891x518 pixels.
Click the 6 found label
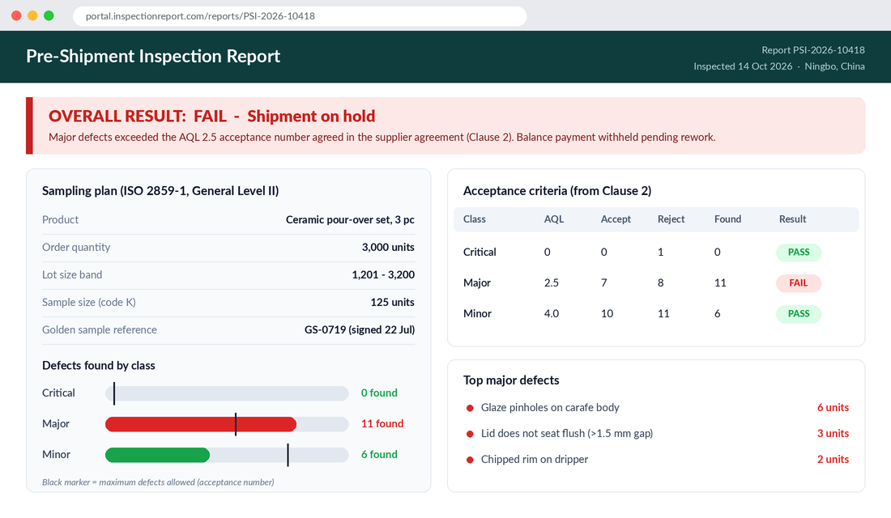click(379, 454)
